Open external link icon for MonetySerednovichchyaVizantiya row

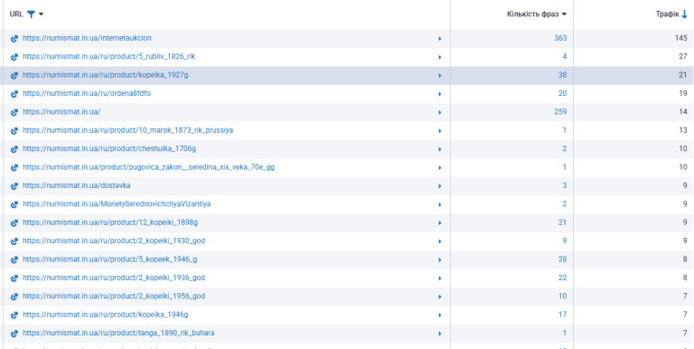(x=14, y=204)
